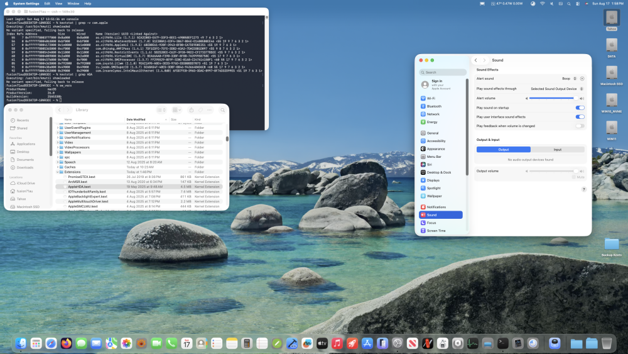Play the Boop alert sound preview
Image resolution: width=628 pixels, height=354 pixels.
click(x=582, y=79)
